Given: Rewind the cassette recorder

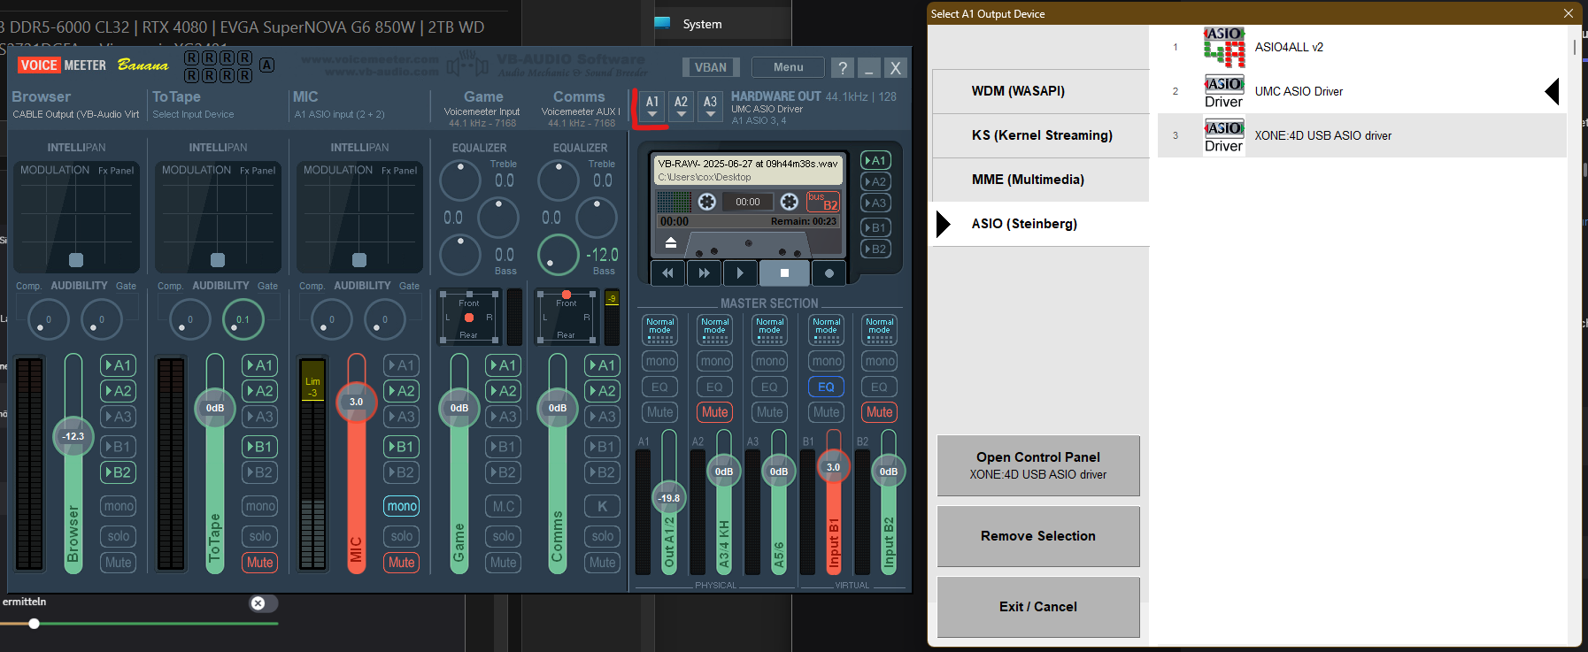Looking at the screenshot, I should pyautogui.click(x=667, y=273).
